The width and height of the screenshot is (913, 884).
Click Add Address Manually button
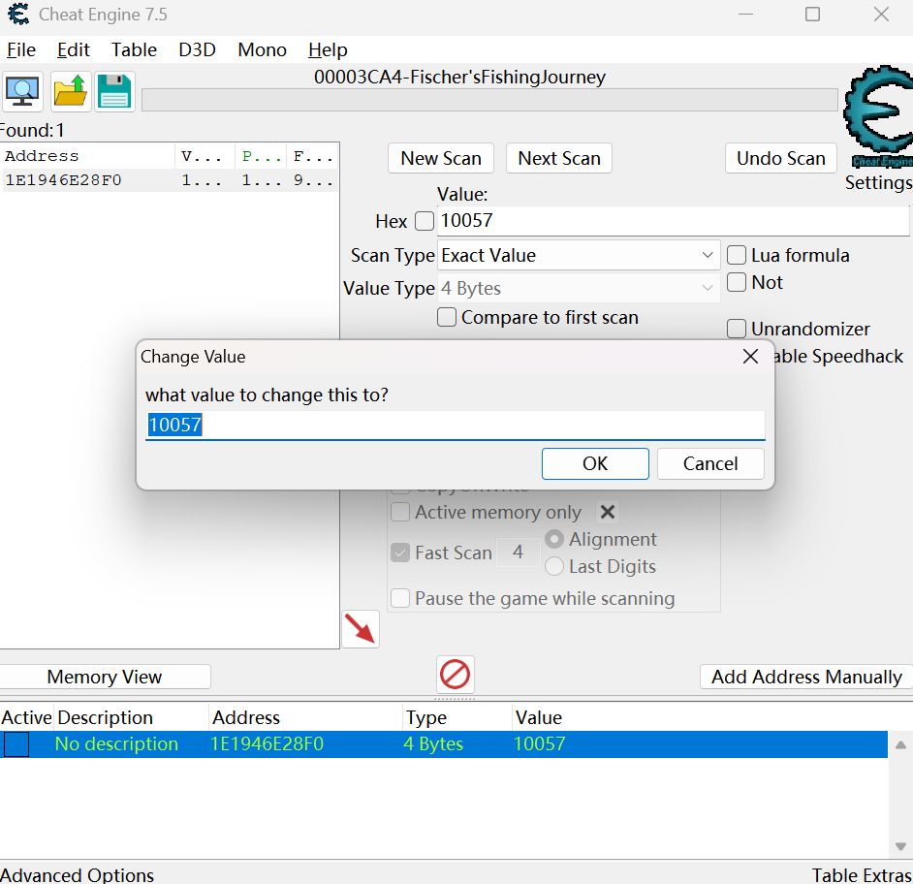click(x=806, y=677)
